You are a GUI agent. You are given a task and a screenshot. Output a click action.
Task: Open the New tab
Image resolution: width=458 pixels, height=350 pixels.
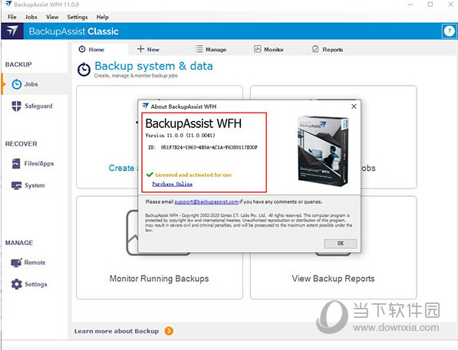tap(148, 49)
